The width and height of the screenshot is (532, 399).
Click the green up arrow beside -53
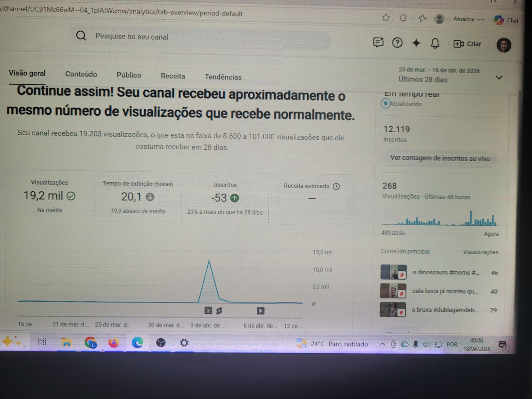(x=235, y=198)
